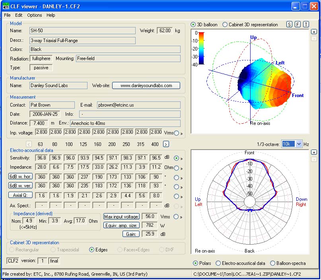Click the Env. field Anechoic to 40ms
This screenshot has width=321, height=280.
click(125, 123)
